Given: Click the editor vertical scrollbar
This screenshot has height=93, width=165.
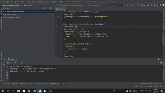Looking at the screenshot, I should point(162,38).
